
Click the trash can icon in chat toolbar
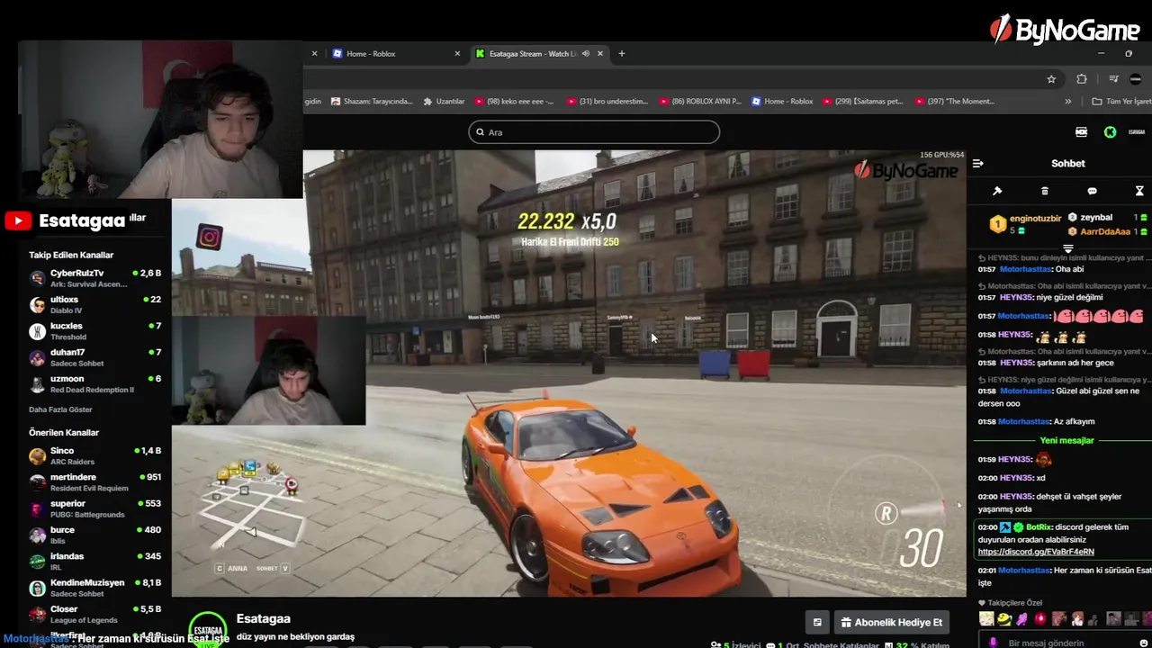point(1045,191)
